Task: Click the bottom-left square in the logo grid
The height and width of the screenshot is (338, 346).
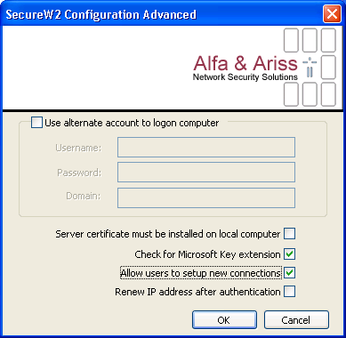Action: coord(291,94)
